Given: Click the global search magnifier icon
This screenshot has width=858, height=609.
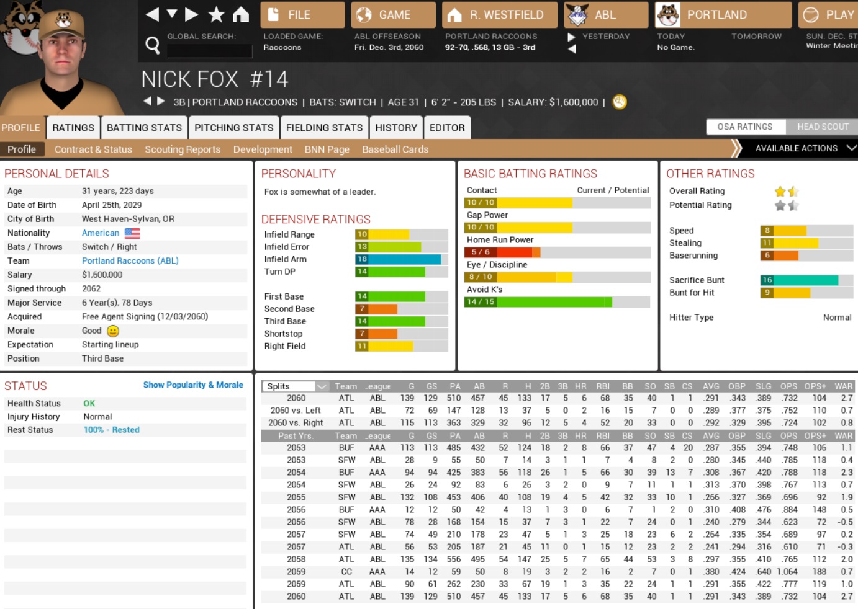Looking at the screenshot, I should click(152, 45).
